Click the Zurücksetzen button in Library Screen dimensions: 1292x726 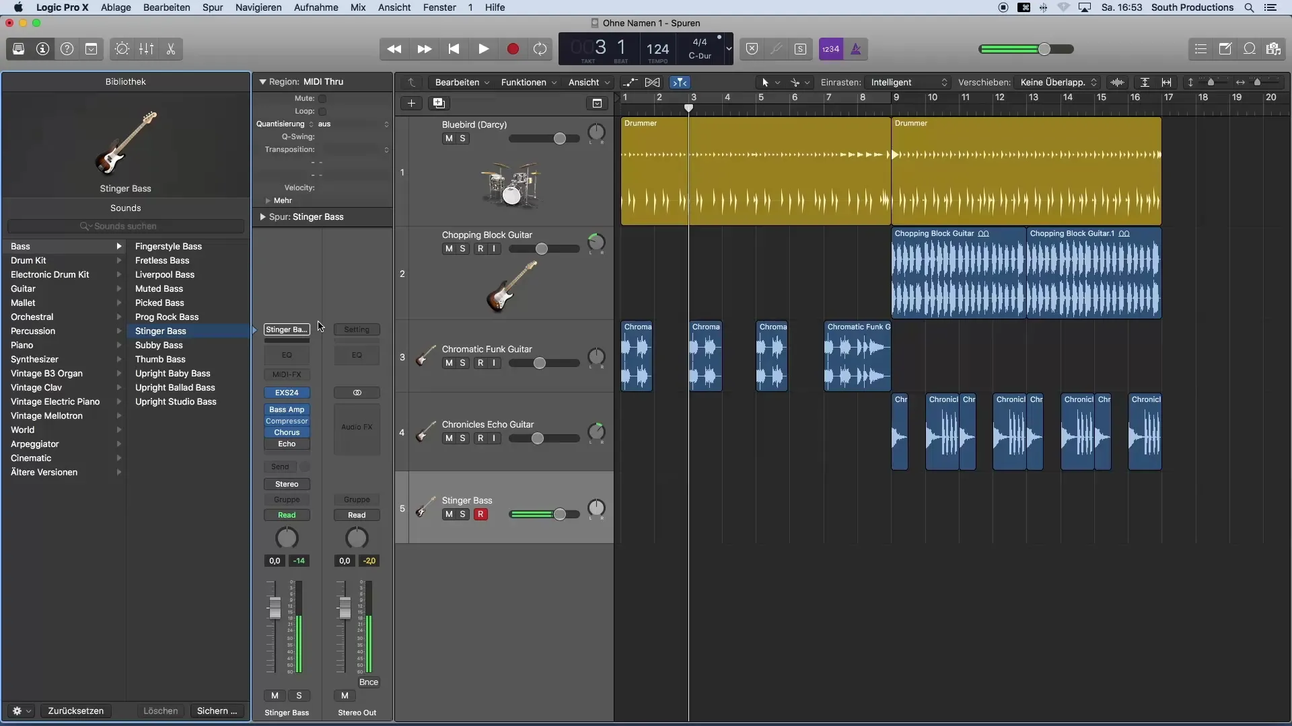[x=75, y=711]
